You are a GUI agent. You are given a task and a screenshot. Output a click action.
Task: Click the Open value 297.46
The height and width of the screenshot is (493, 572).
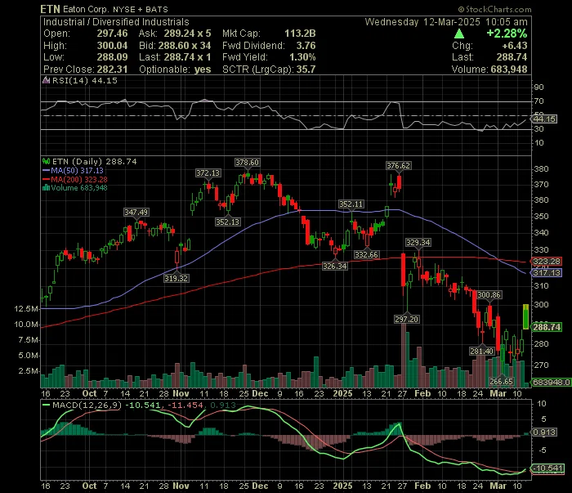click(113, 34)
